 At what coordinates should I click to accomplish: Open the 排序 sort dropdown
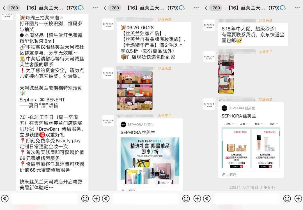(259, 124)
